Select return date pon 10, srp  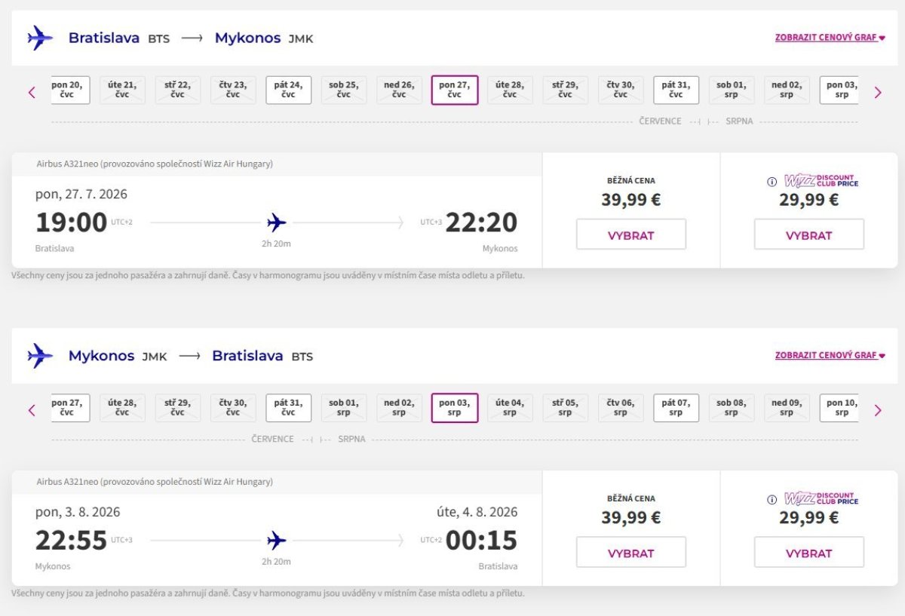(x=841, y=408)
